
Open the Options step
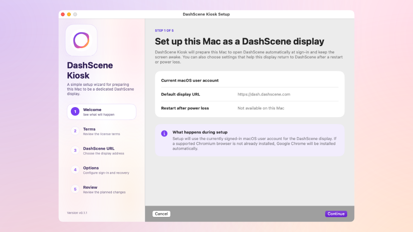click(x=101, y=170)
